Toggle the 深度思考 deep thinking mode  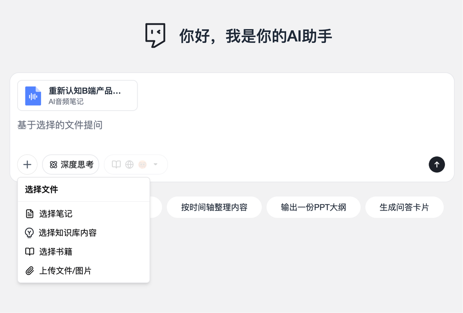(x=71, y=164)
